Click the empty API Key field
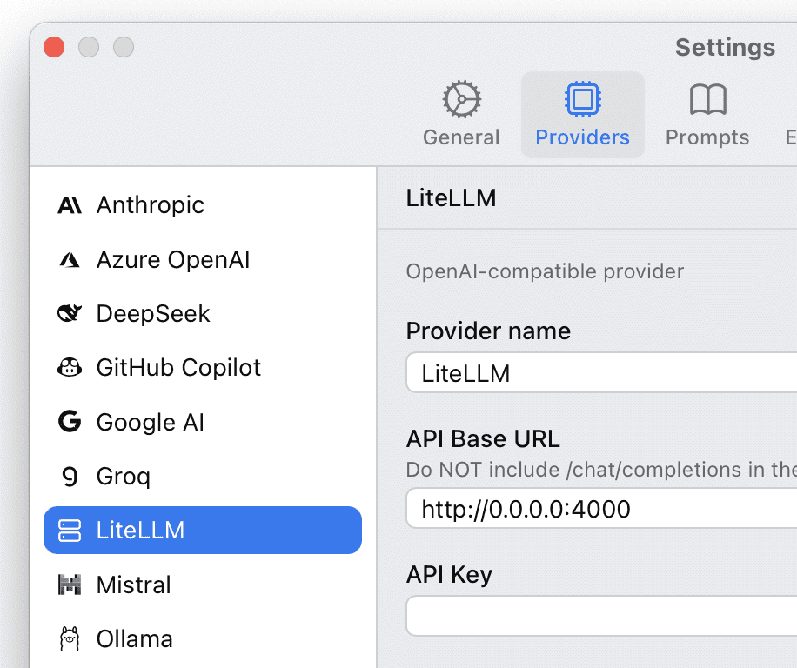 [x=602, y=617]
